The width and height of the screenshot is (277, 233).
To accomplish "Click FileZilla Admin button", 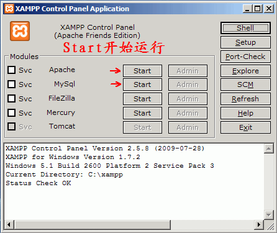I will 188,99.
